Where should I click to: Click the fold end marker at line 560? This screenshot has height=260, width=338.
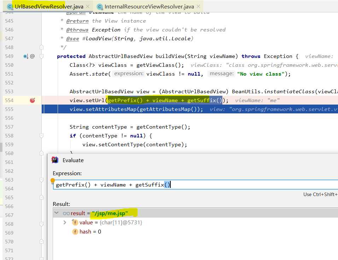click(42, 153)
